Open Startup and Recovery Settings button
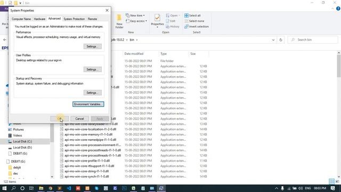 (x=92, y=93)
